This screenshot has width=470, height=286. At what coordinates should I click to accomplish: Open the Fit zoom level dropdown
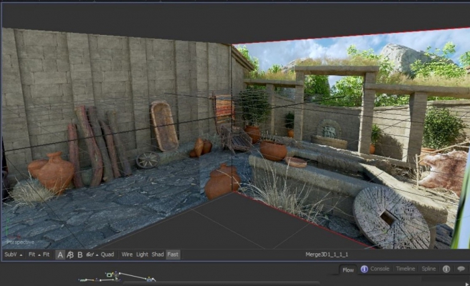[x=33, y=254]
